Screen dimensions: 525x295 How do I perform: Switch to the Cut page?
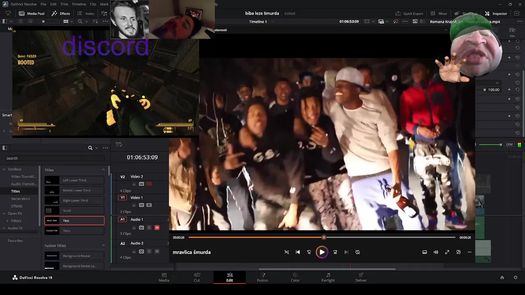click(197, 277)
